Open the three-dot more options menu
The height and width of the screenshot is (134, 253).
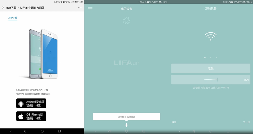click(80, 8)
